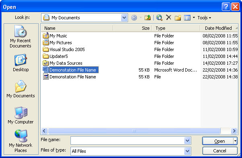This screenshot has height=158, width=242.
Task: Sort by the Date Modified column header
Action: (x=219, y=28)
